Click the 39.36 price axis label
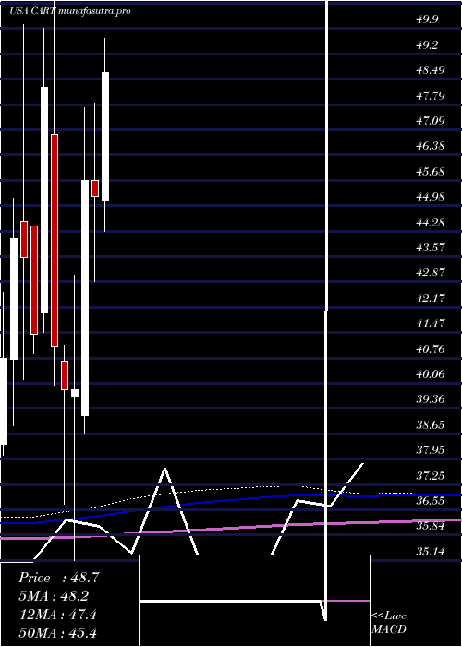Image resolution: width=462 pixels, height=647 pixels. [431, 399]
